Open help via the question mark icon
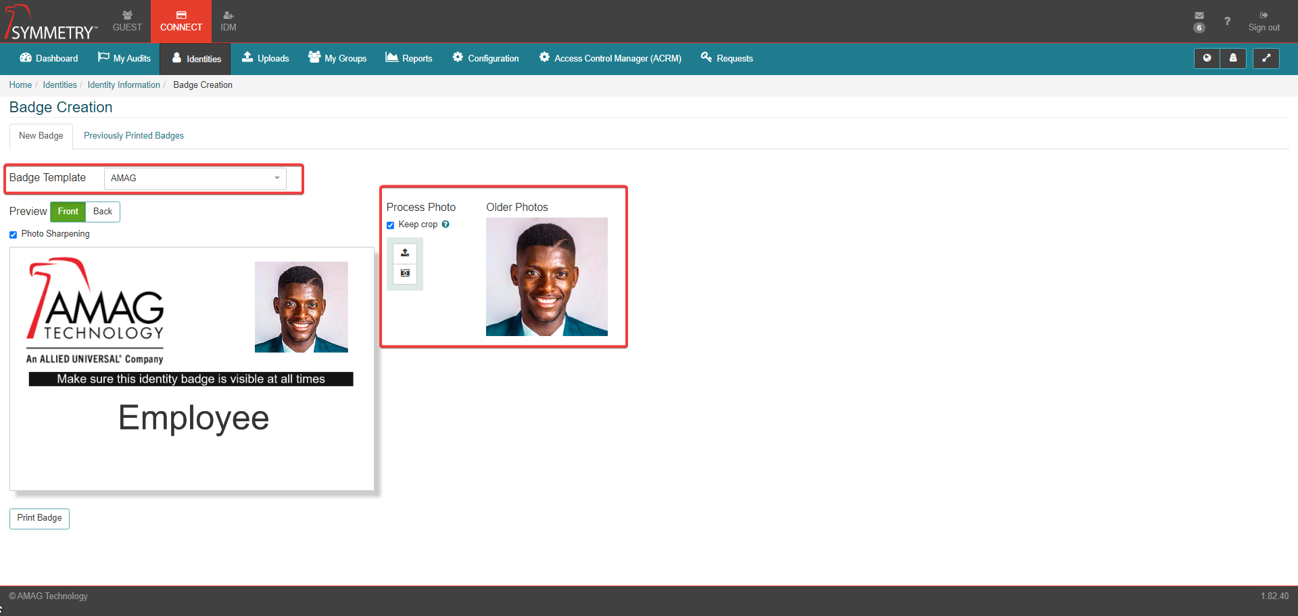The width and height of the screenshot is (1298, 616). pyautogui.click(x=1227, y=21)
